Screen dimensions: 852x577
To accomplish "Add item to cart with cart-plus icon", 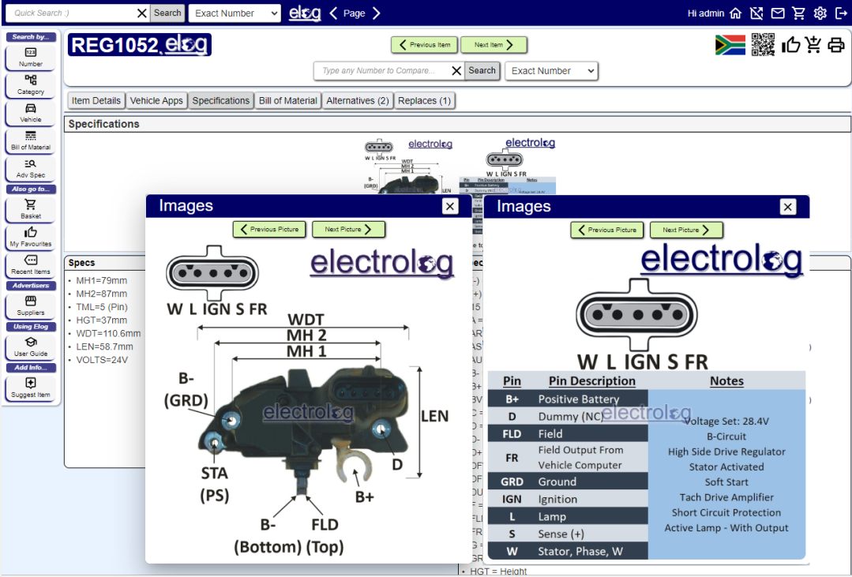I will pos(813,45).
